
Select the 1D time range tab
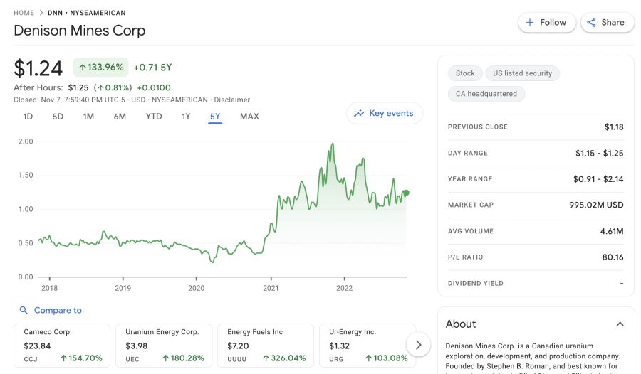pos(28,117)
